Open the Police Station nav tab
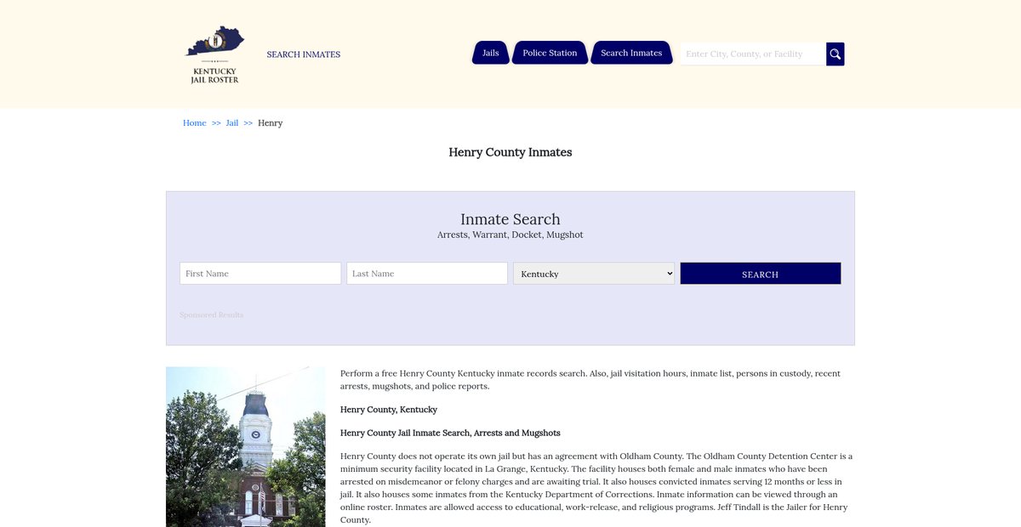 550,53
